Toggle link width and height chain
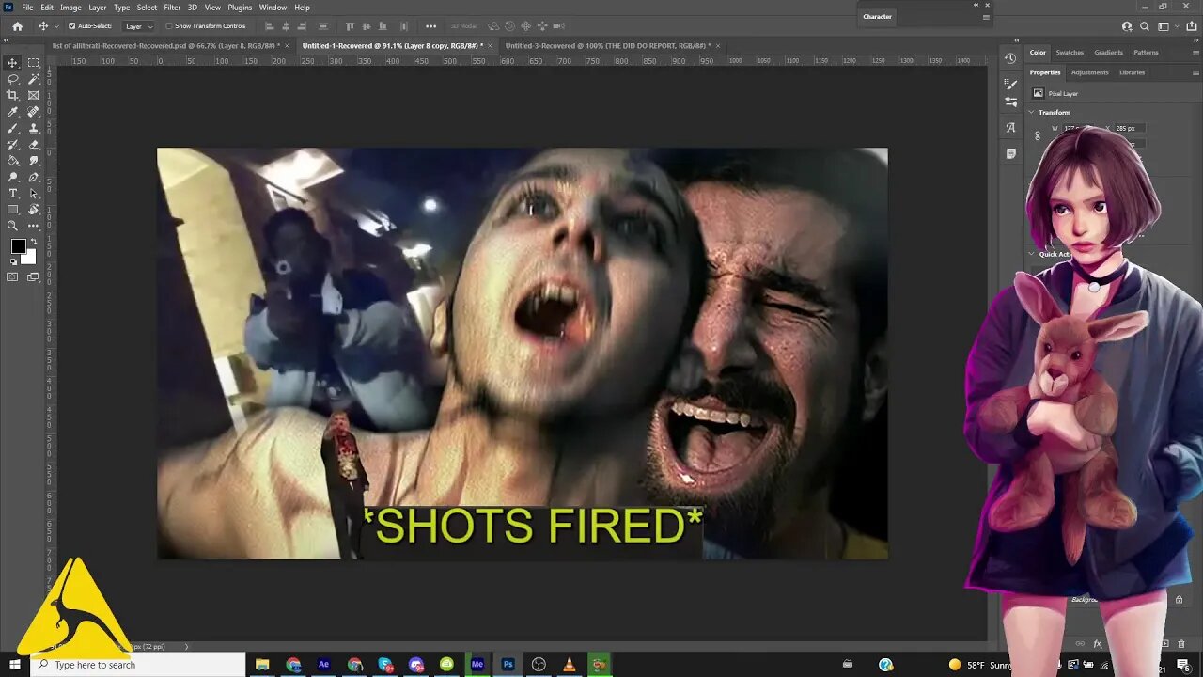Screen dimensions: 1203x677 pos(1038,135)
